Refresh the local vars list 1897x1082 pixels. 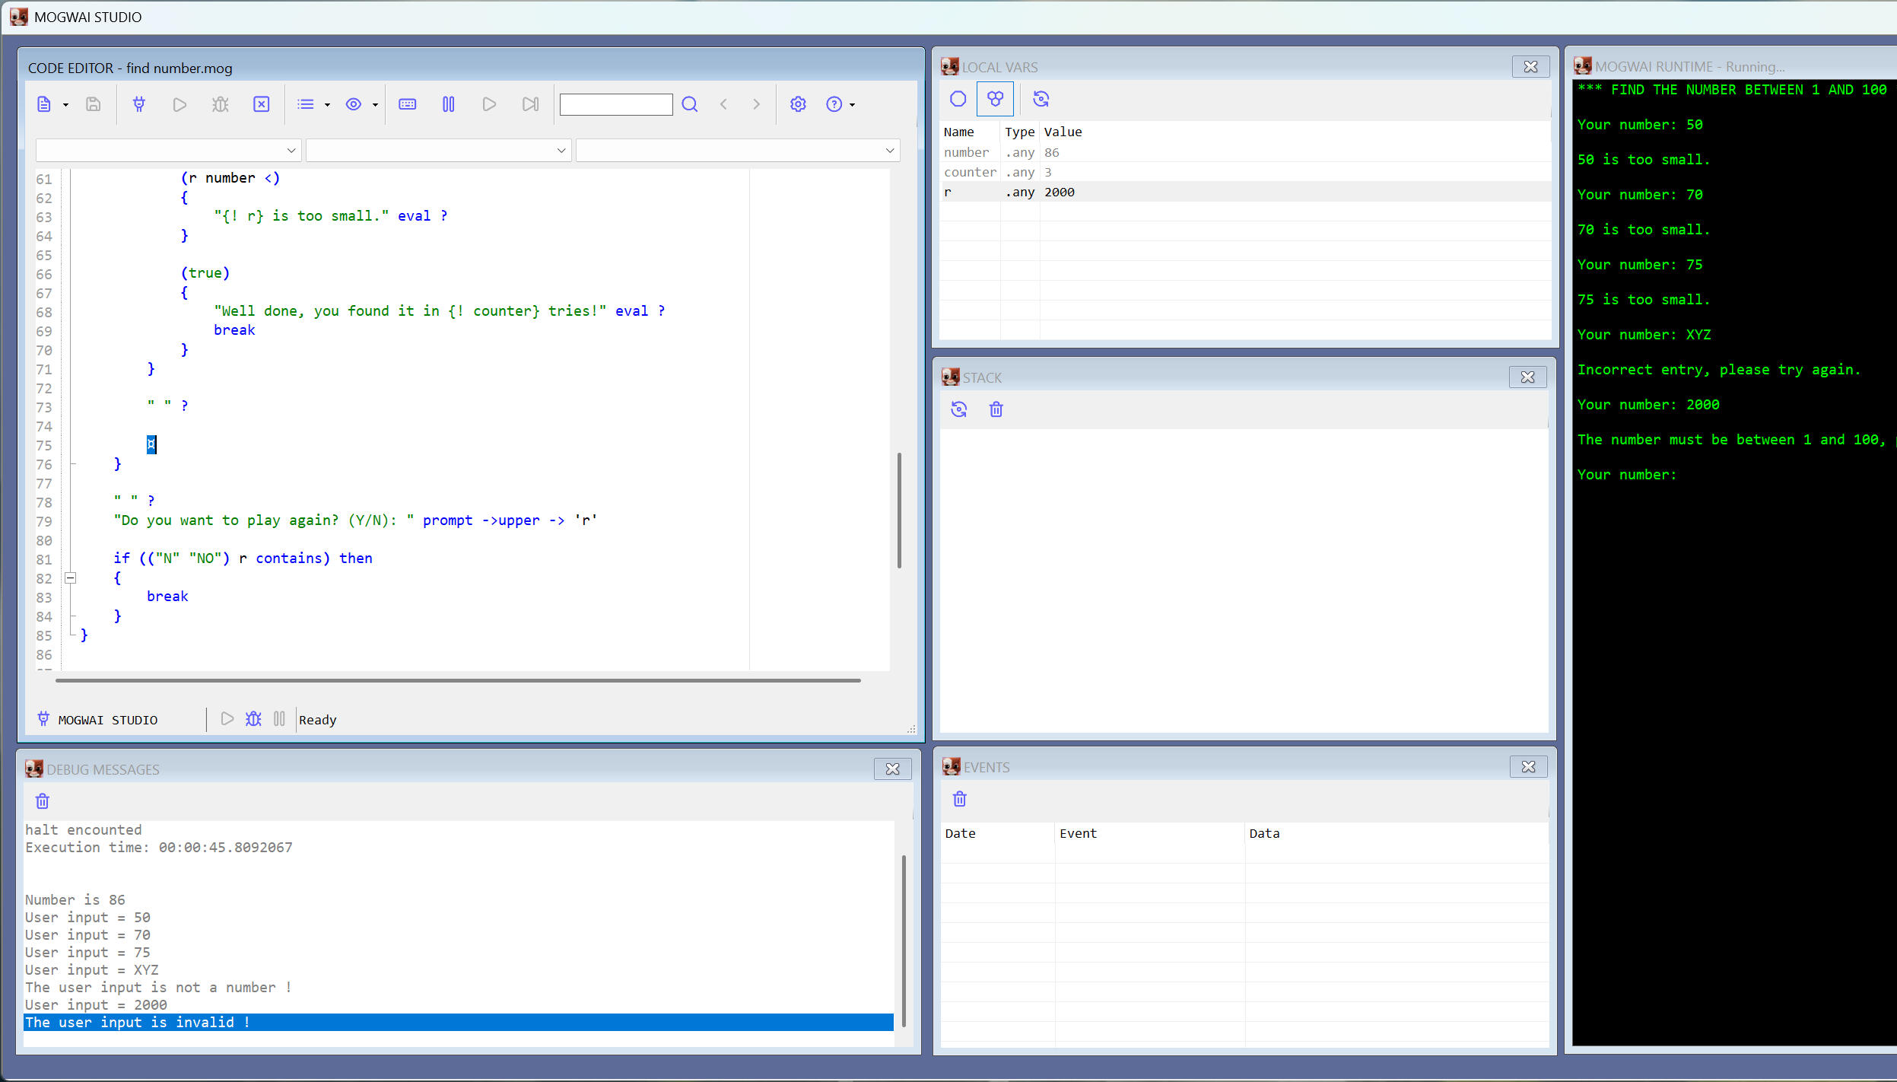1041,99
